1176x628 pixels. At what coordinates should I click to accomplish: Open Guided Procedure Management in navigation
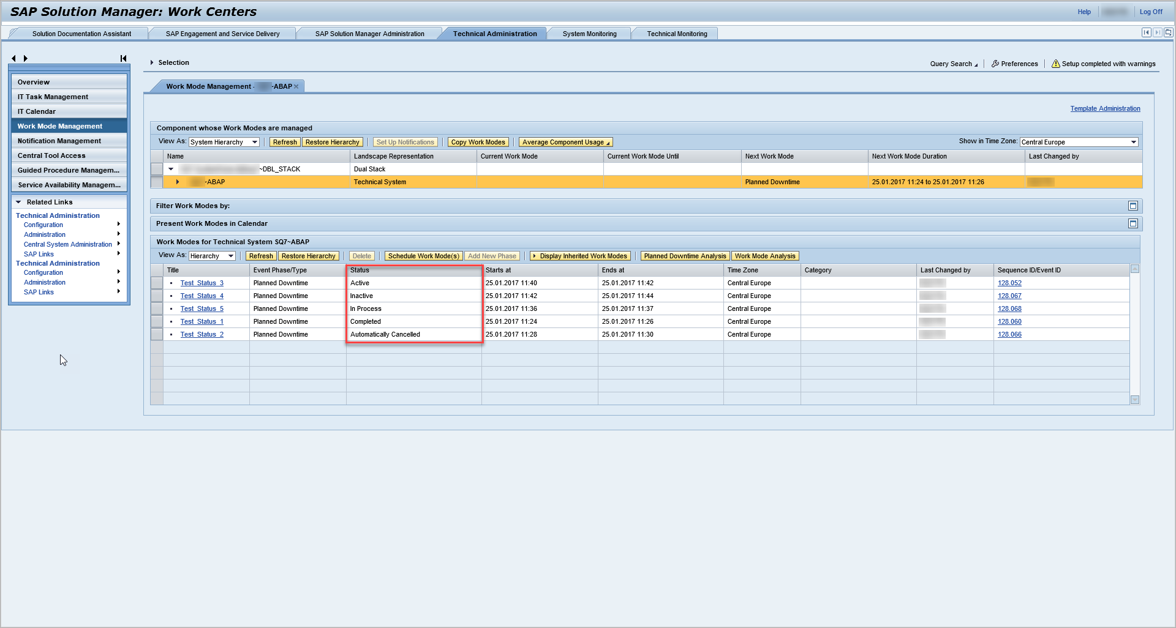69,170
